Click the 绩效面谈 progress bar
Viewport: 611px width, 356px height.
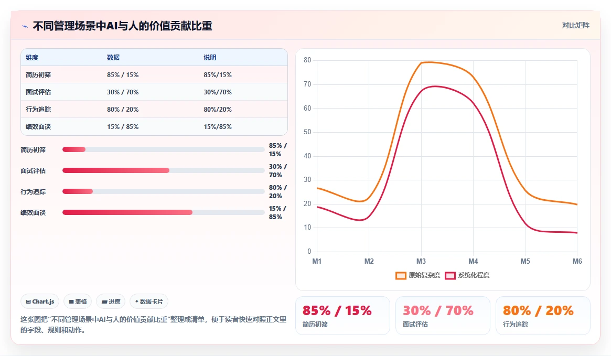pyautogui.click(x=163, y=213)
